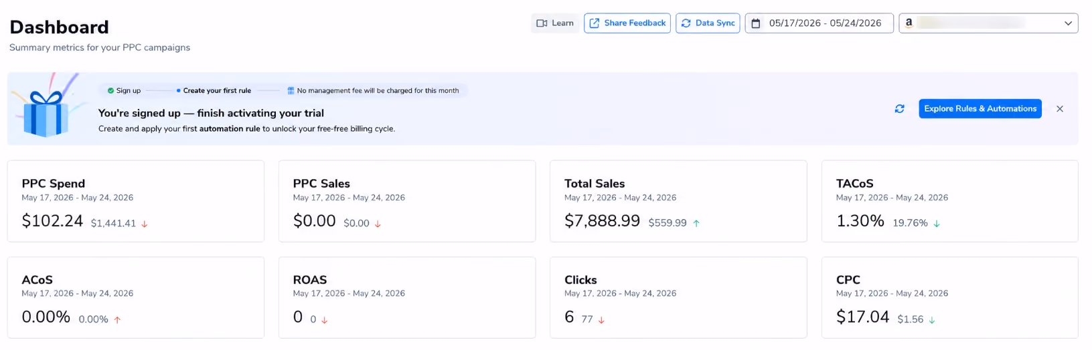
Task: Open the CPC metric card
Action: (949, 298)
